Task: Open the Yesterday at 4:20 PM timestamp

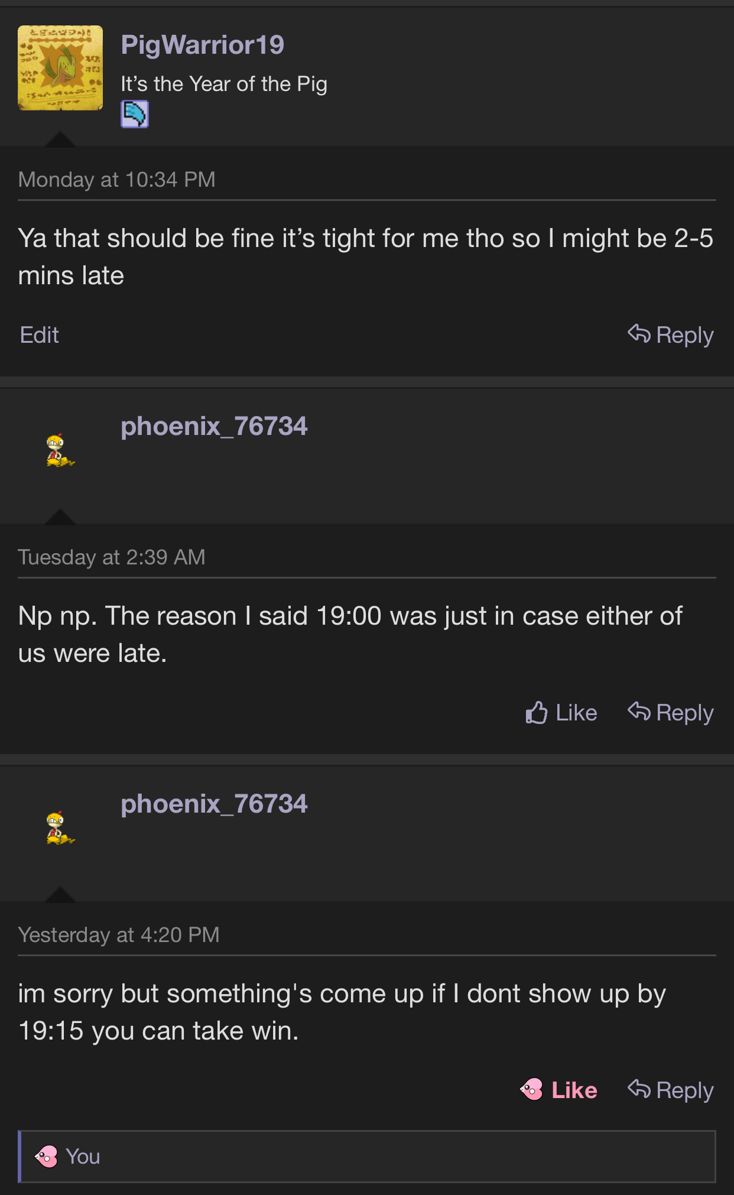Action: tap(119, 935)
